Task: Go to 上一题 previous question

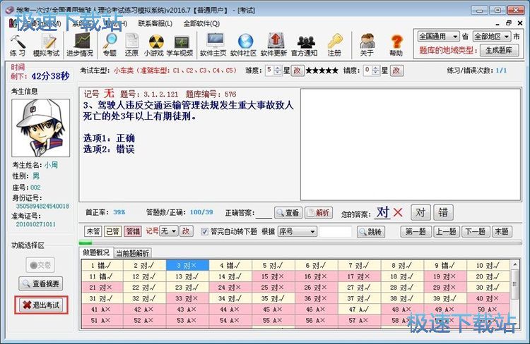Action: 445,231
